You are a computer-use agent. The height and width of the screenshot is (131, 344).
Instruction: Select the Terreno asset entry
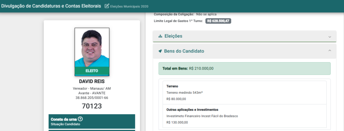[x=245, y=93]
